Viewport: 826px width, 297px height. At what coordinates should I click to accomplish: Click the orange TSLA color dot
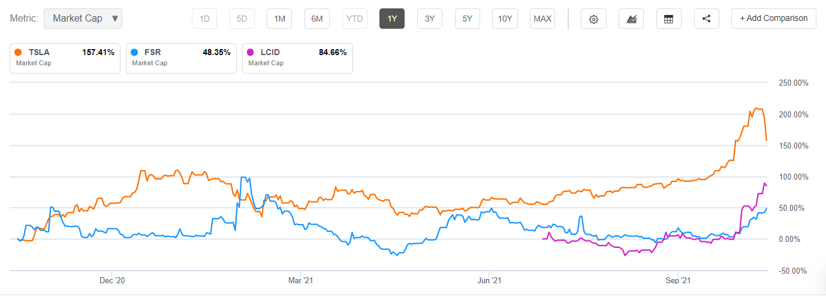(18, 52)
